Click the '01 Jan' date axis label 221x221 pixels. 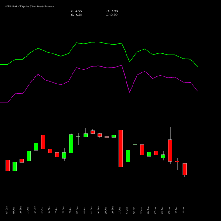coord(127,210)
